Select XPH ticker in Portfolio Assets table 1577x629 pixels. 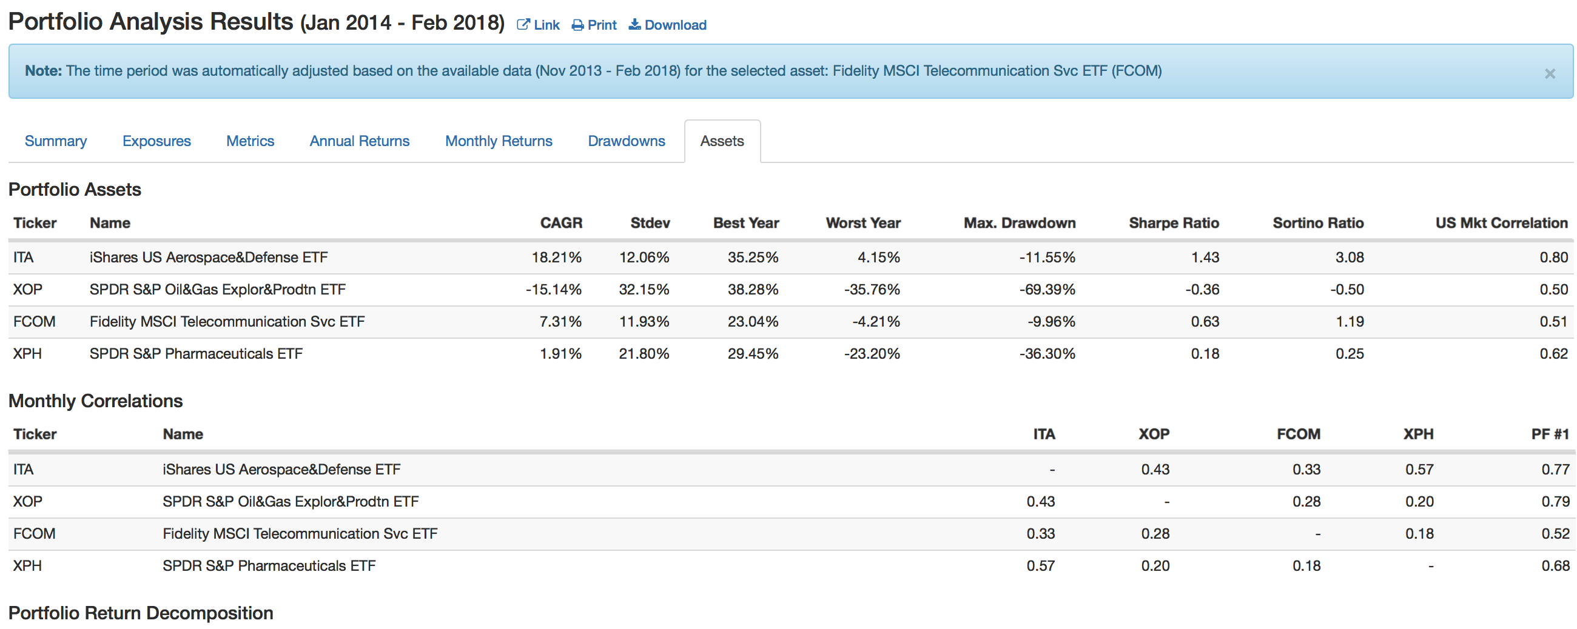pyautogui.click(x=27, y=353)
